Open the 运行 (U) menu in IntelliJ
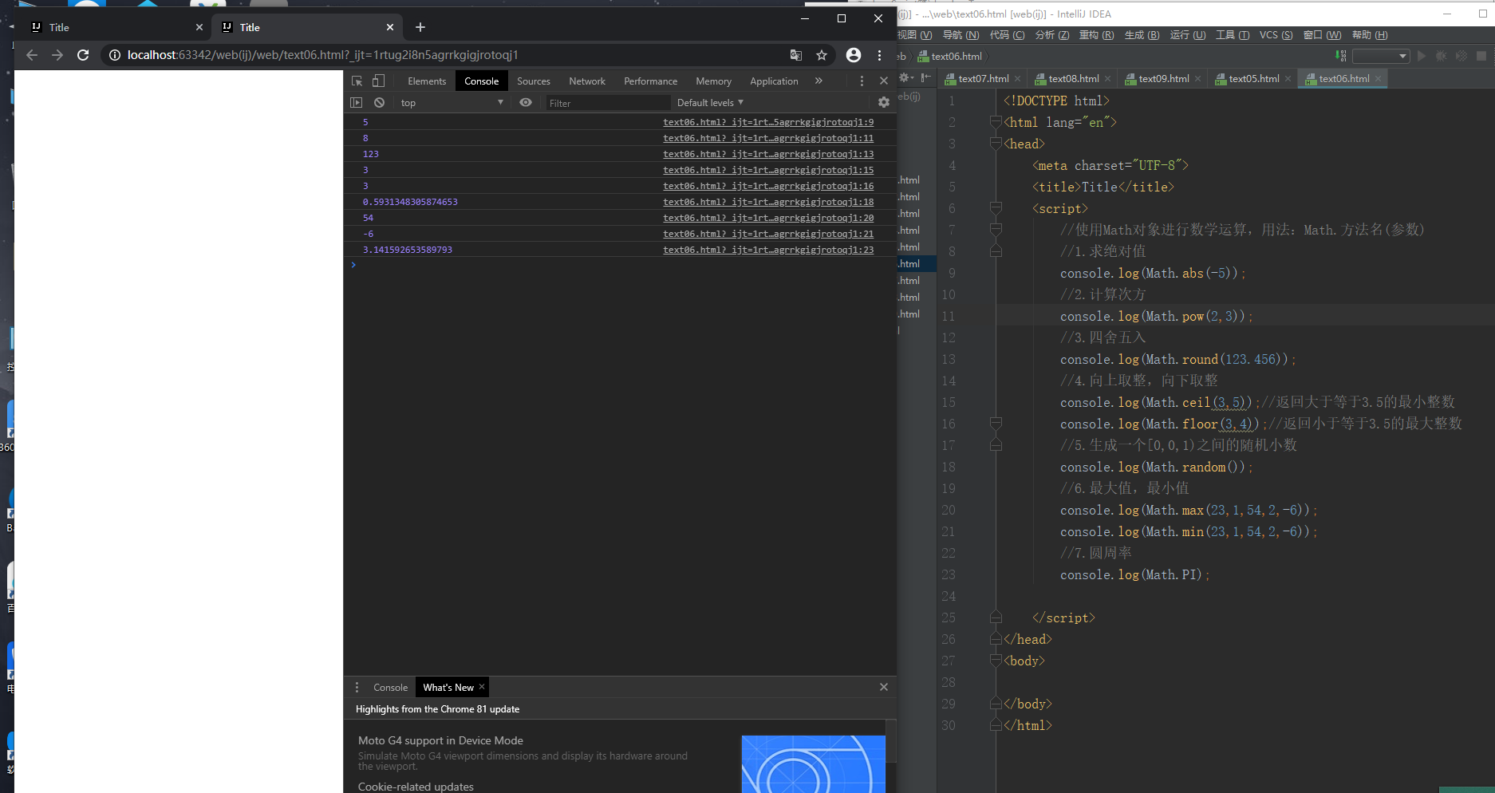 pos(1188,35)
